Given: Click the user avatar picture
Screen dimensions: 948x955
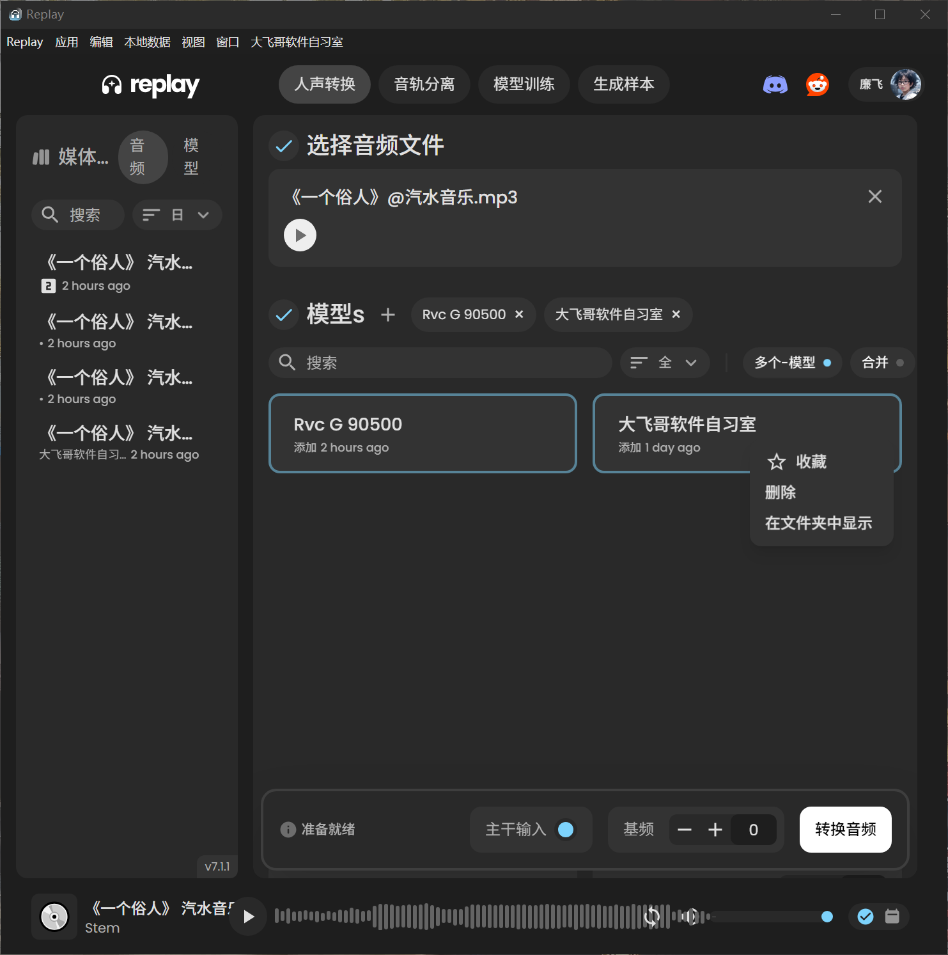Looking at the screenshot, I should pyautogui.click(x=905, y=84).
